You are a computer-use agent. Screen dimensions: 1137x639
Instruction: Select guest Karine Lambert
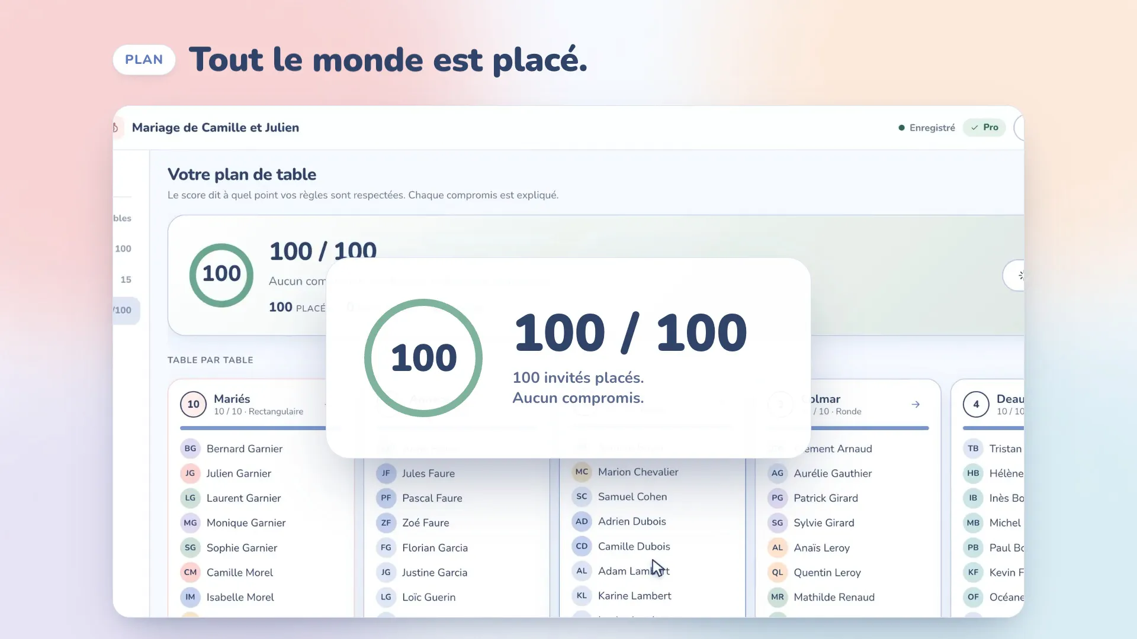pos(634,596)
